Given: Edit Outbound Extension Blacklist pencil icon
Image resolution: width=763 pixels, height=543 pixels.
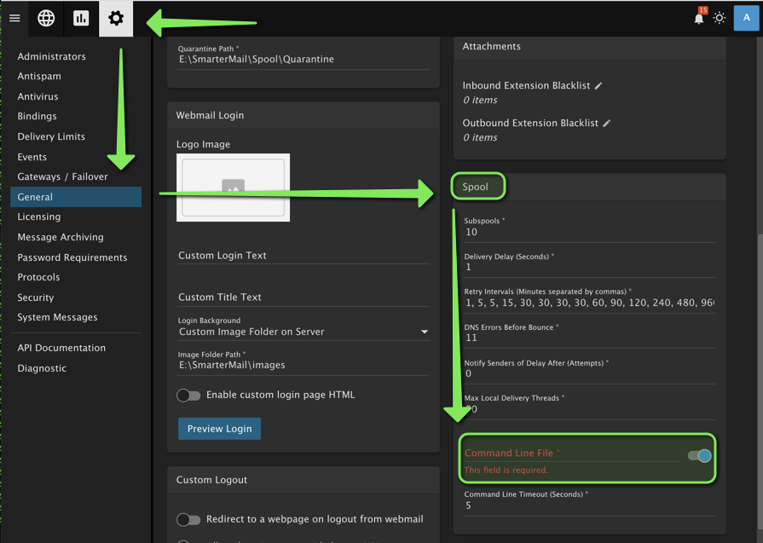Looking at the screenshot, I should click(607, 124).
